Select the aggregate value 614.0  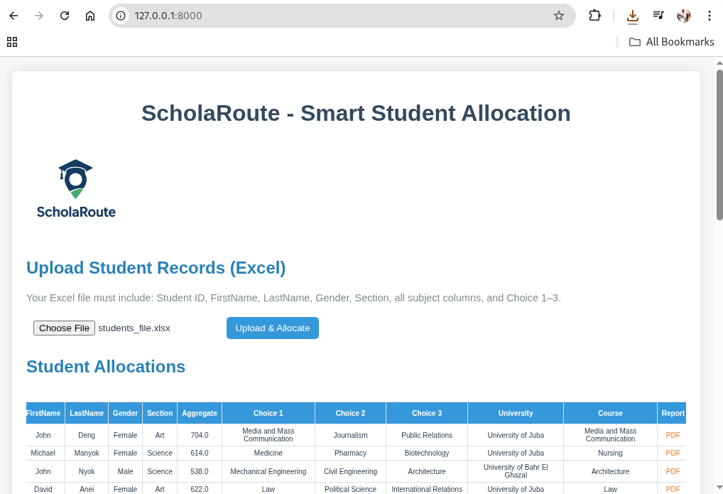[x=199, y=453]
